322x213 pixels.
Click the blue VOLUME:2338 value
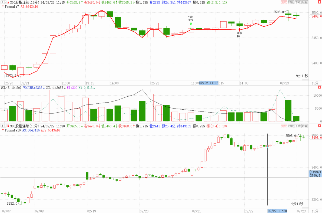pyautogui.click(x=33, y=88)
